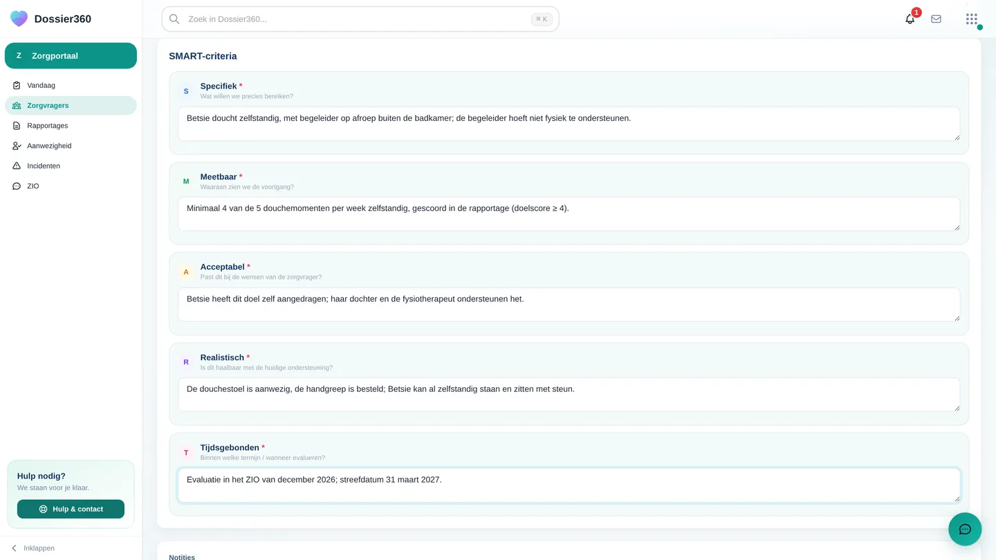Screen dimensions: 996x560
Task: Click the A badge for Acceptabel
Action: [186, 272]
